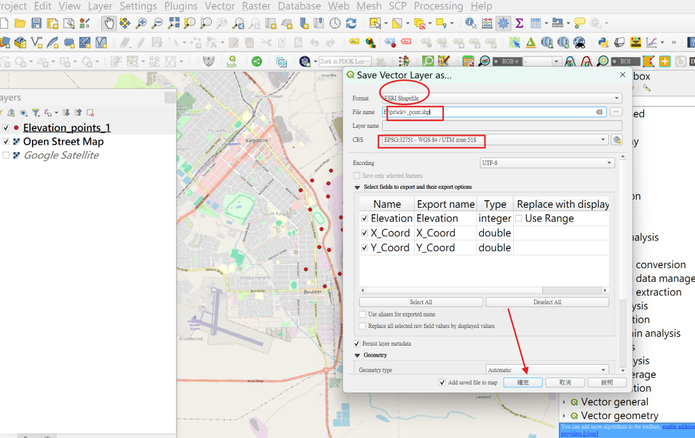
Task: Click the Select All button
Action: (x=421, y=302)
